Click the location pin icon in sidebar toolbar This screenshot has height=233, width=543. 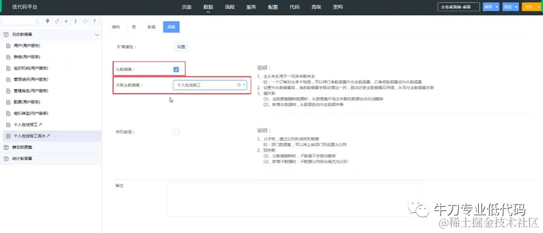pyautogui.click(x=47, y=21)
